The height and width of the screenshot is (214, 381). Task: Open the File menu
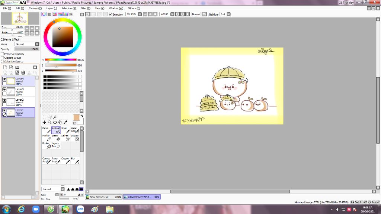(x=7, y=8)
